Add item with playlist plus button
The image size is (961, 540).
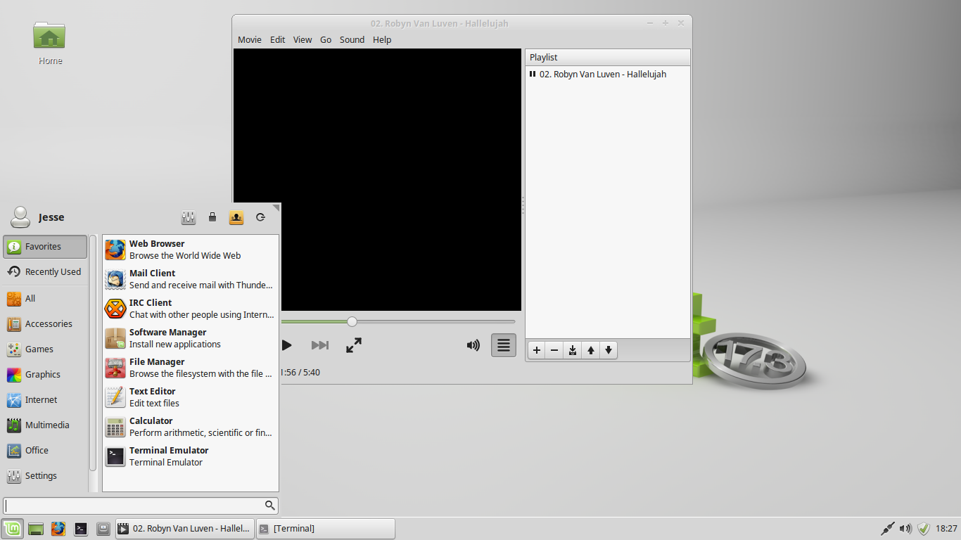[x=537, y=350]
